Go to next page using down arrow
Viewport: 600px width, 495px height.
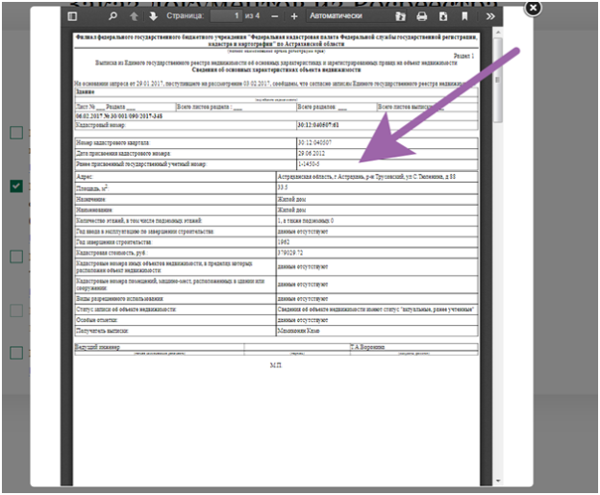click(x=152, y=16)
